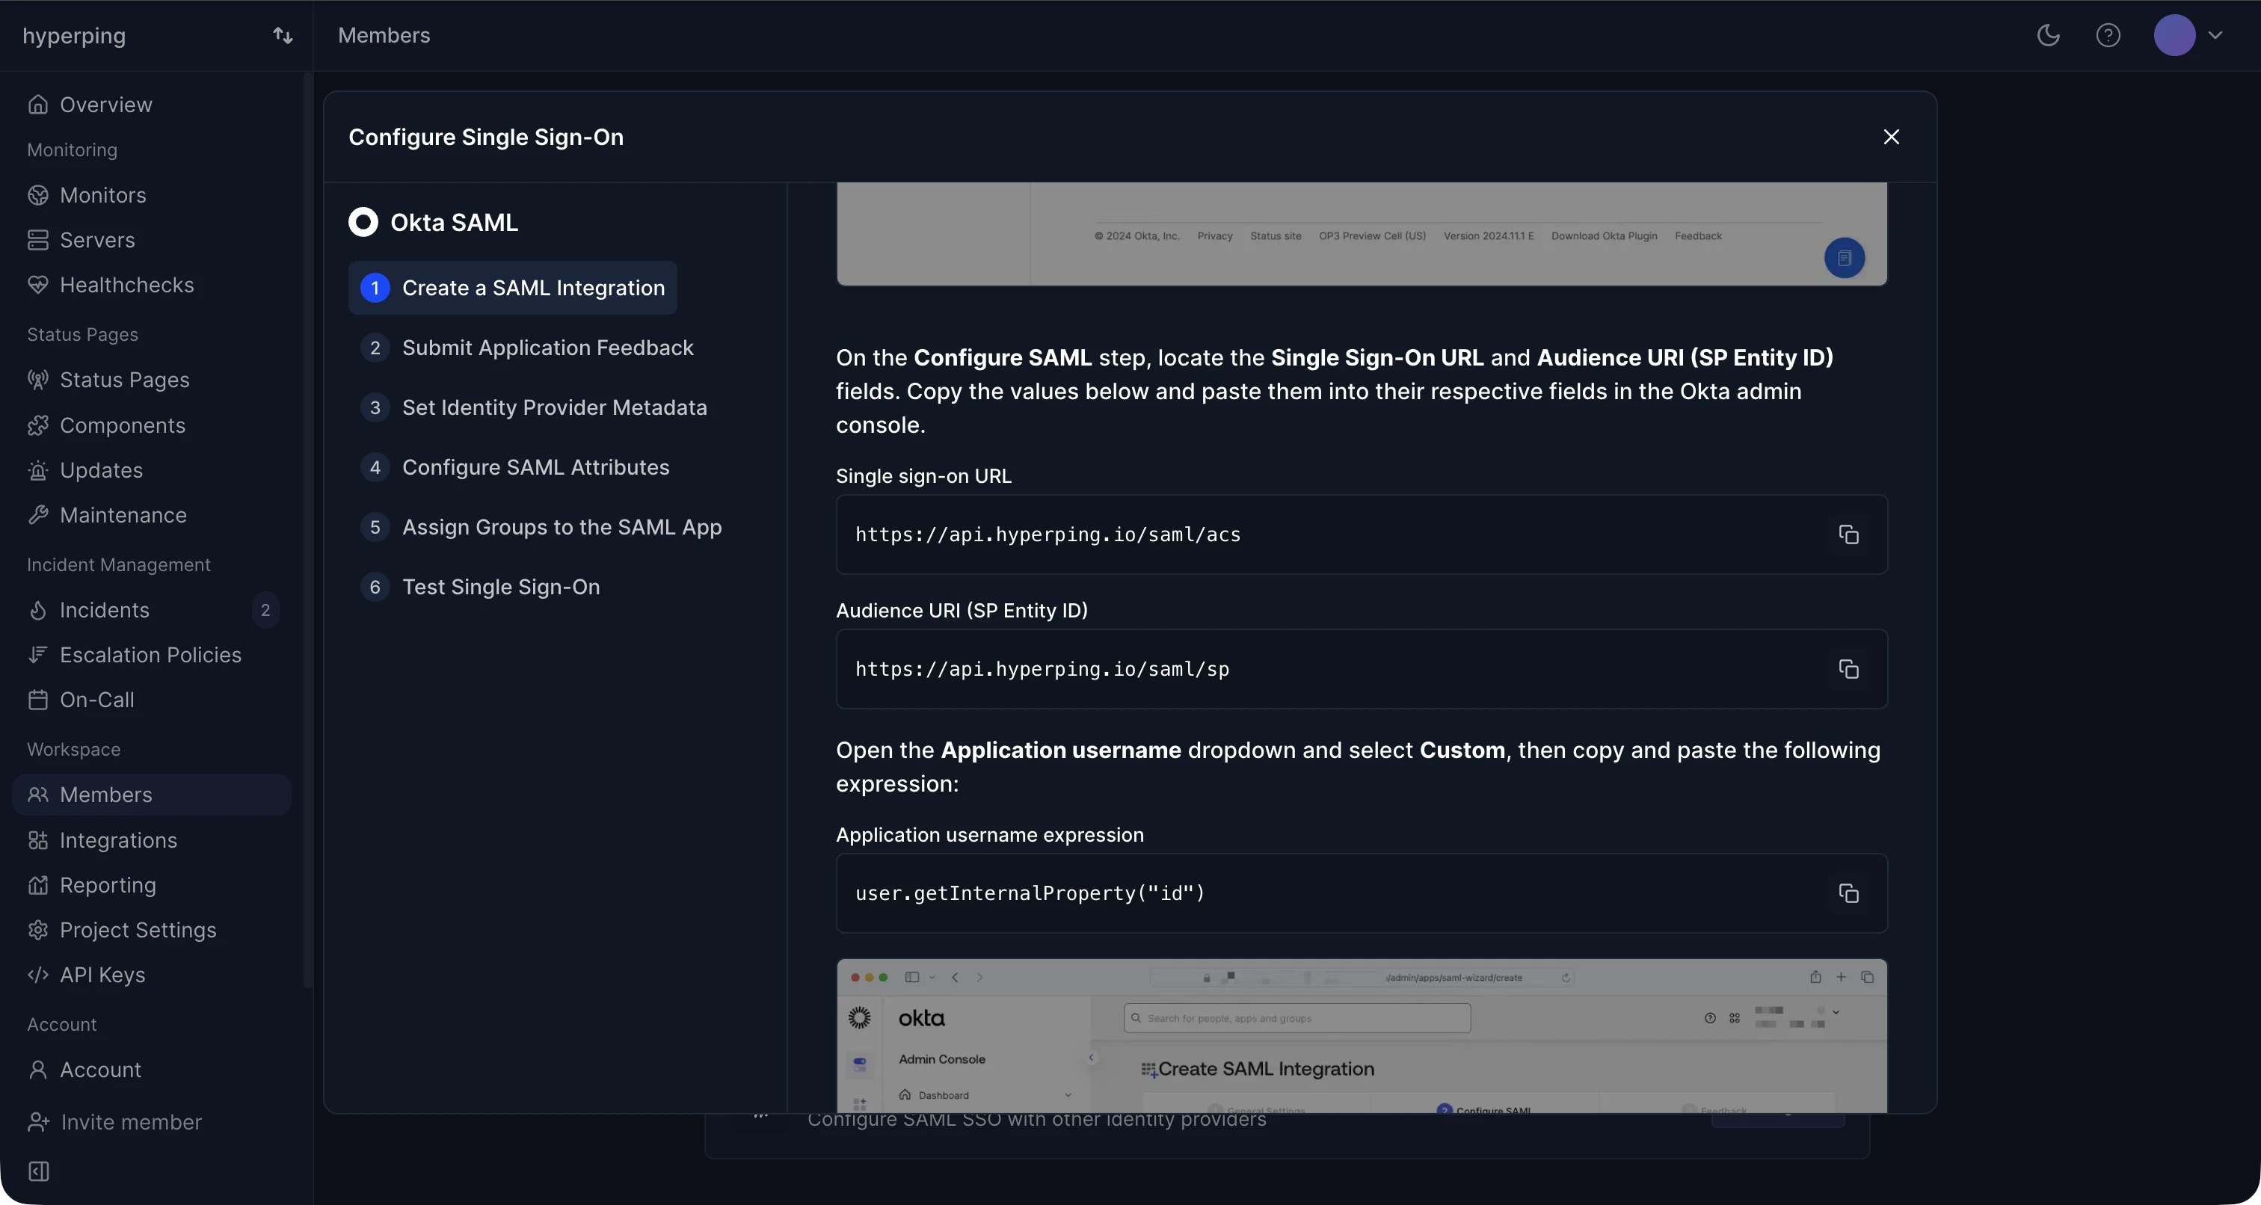Click the Account person icon
This screenshot has height=1205, width=2261.
coord(37,1070)
